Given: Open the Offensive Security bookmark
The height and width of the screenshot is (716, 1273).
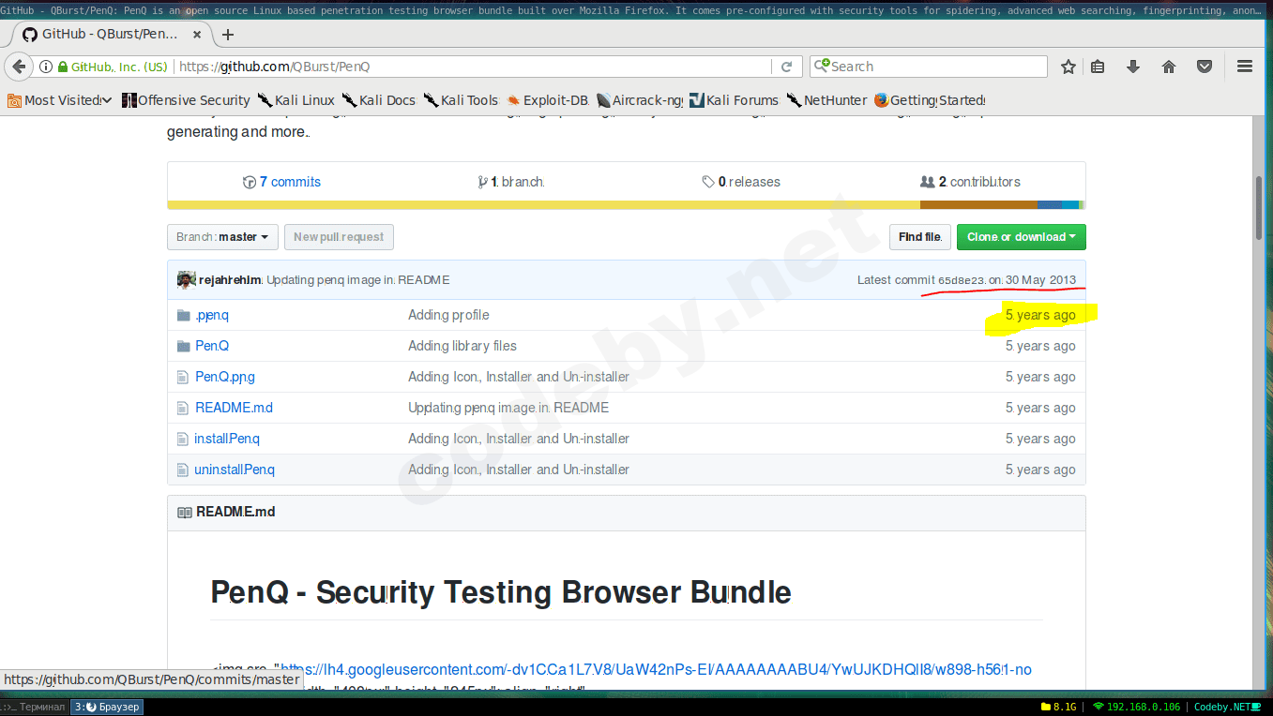Looking at the screenshot, I should (187, 100).
